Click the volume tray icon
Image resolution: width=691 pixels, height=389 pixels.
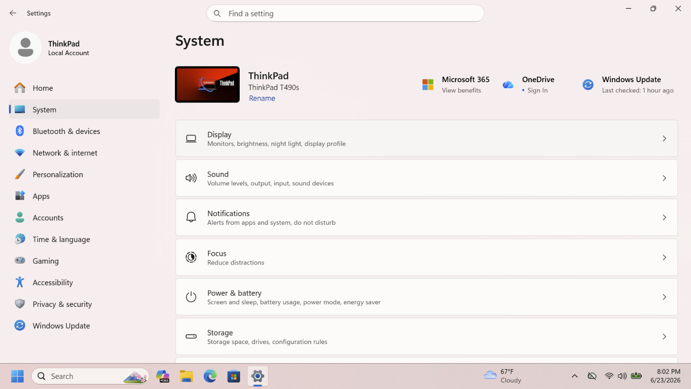(622, 376)
